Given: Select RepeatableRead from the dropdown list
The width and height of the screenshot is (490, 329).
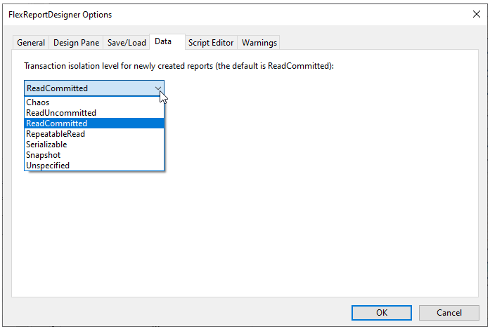Looking at the screenshot, I should pos(56,134).
